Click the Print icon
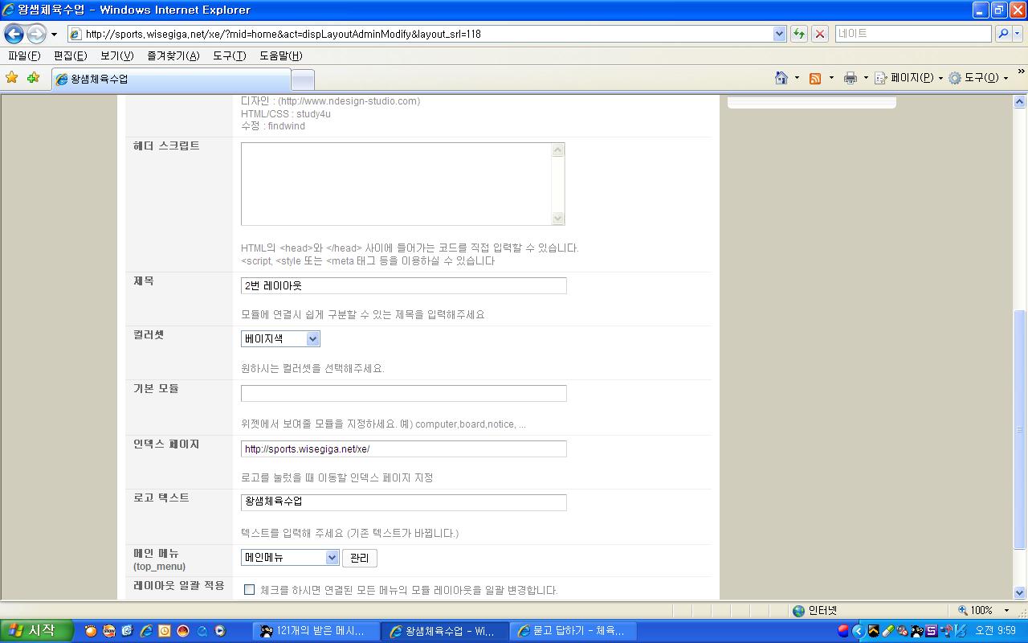The width and height of the screenshot is (1028, 643). [851, 78]
